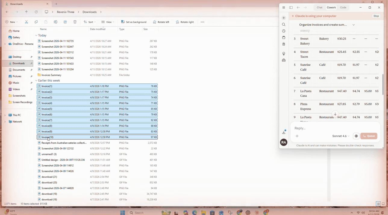Click the Queue button

point(369,136)
